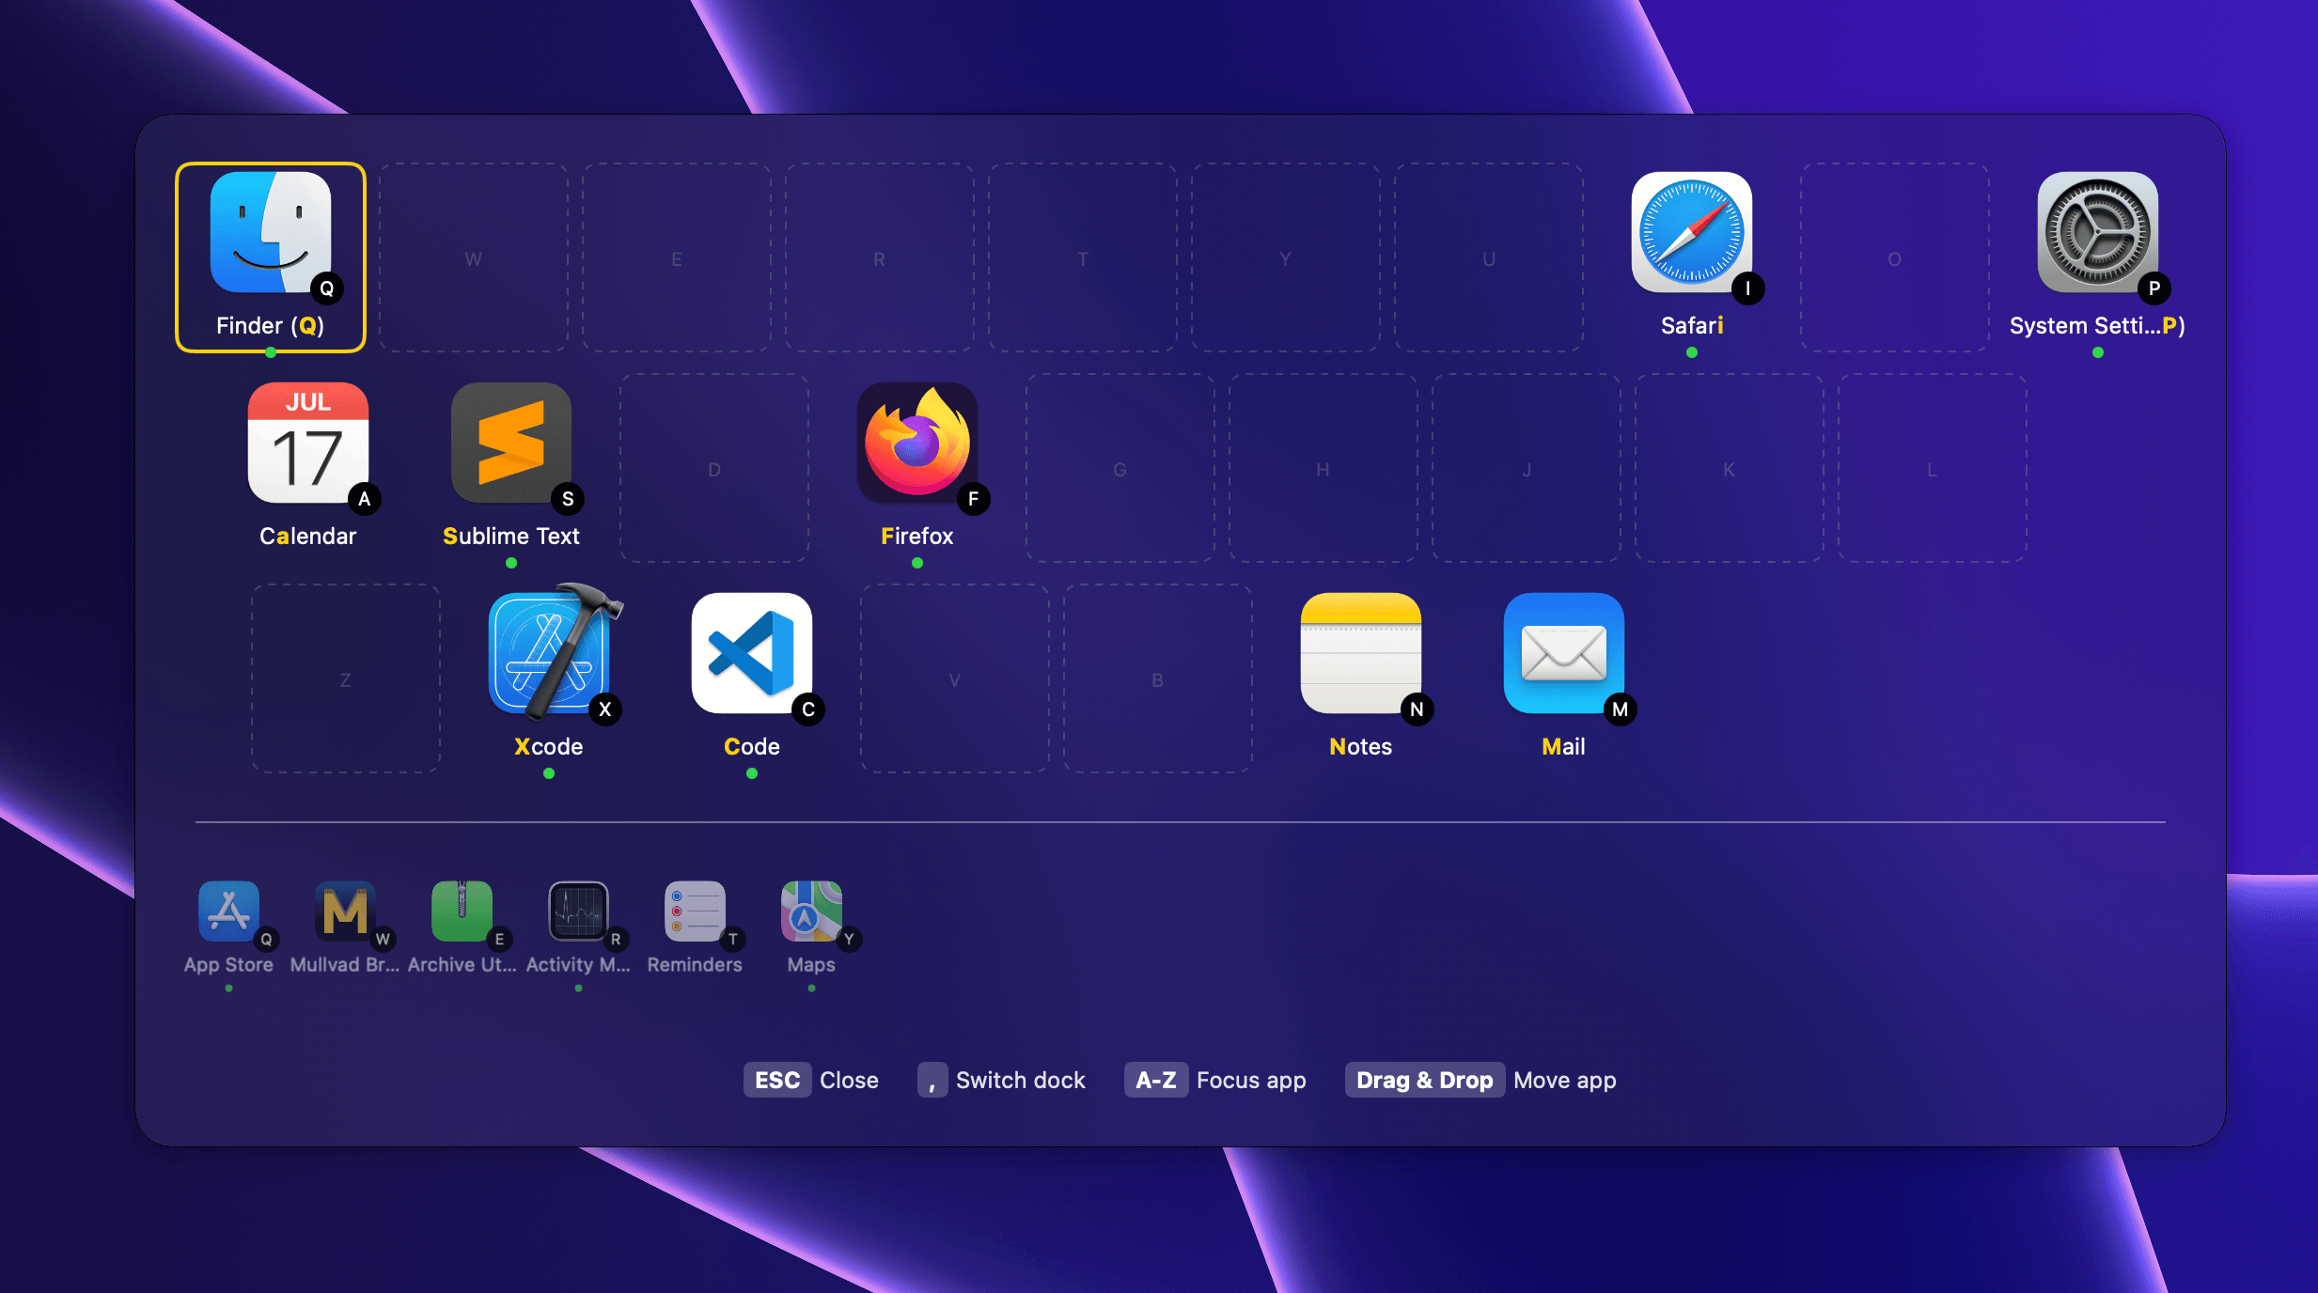The image size is (2318, 1293).
Task: Click the P badge on System Settings
Action: 2154,288
